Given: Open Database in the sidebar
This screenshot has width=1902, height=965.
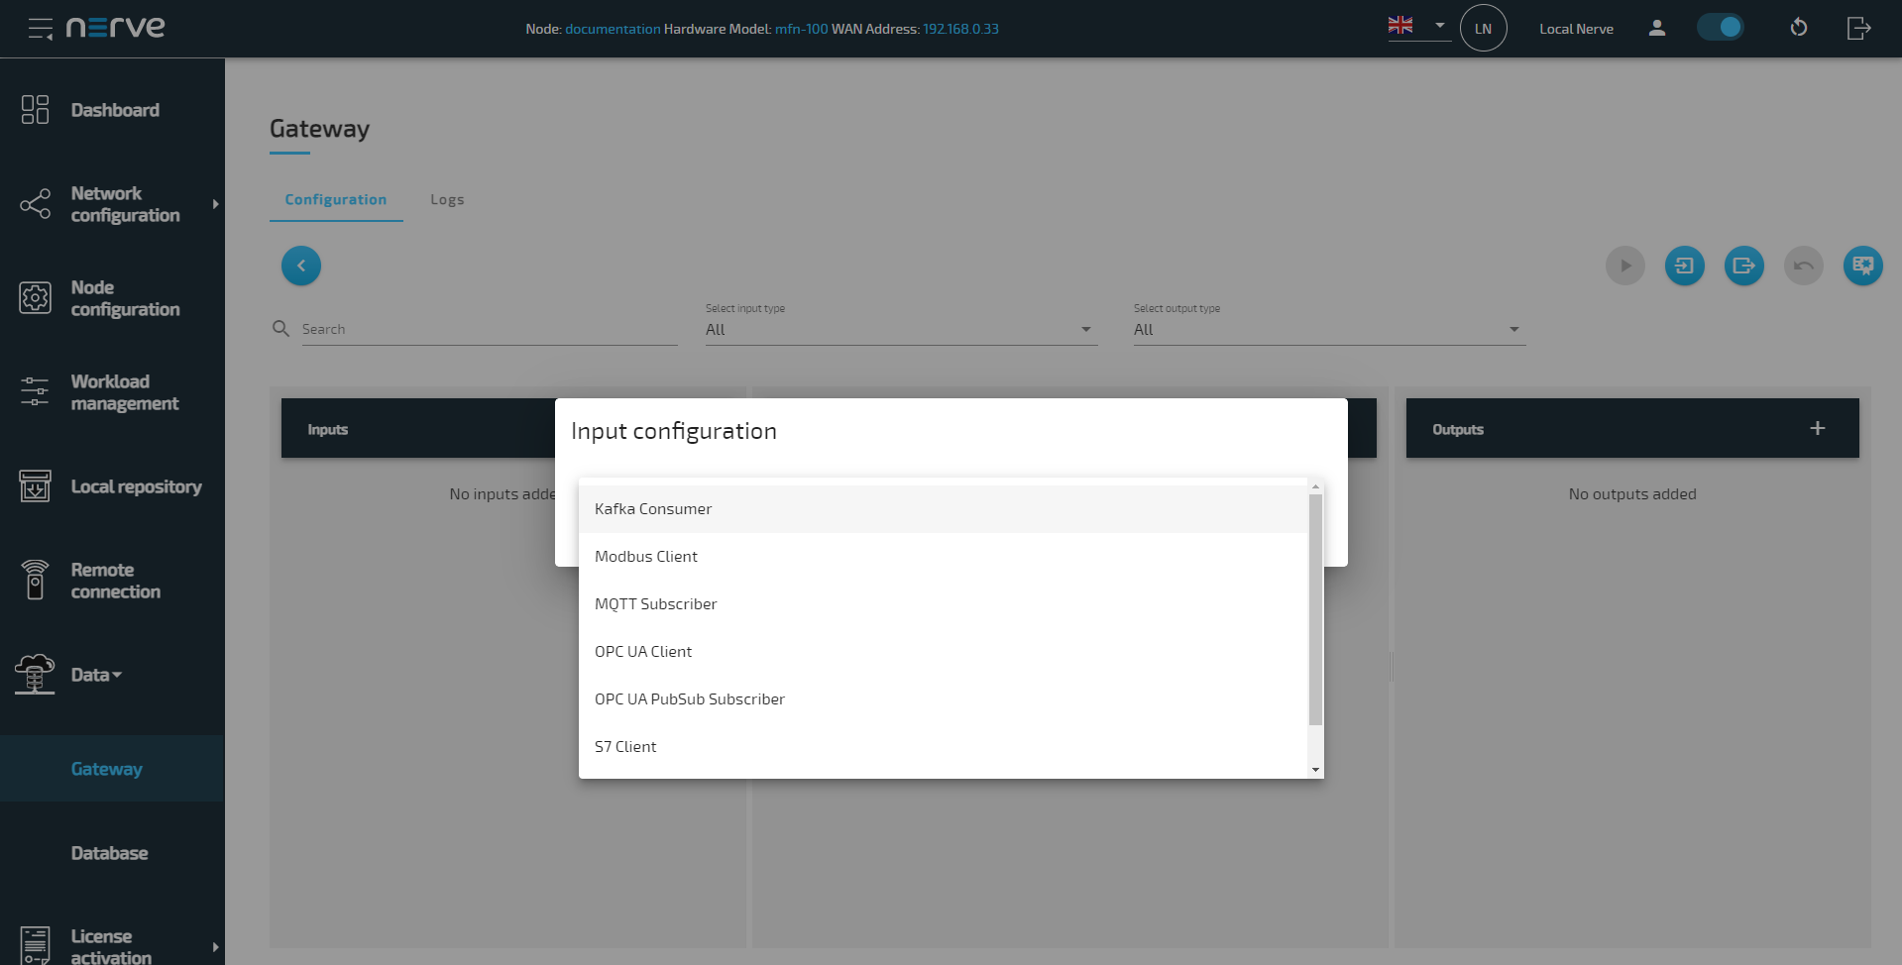Looking at the screenshot, I should pos(109,853).
